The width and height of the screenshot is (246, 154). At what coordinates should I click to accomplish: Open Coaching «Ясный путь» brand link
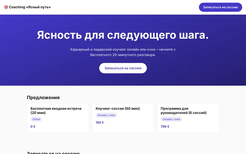(27, 7)
